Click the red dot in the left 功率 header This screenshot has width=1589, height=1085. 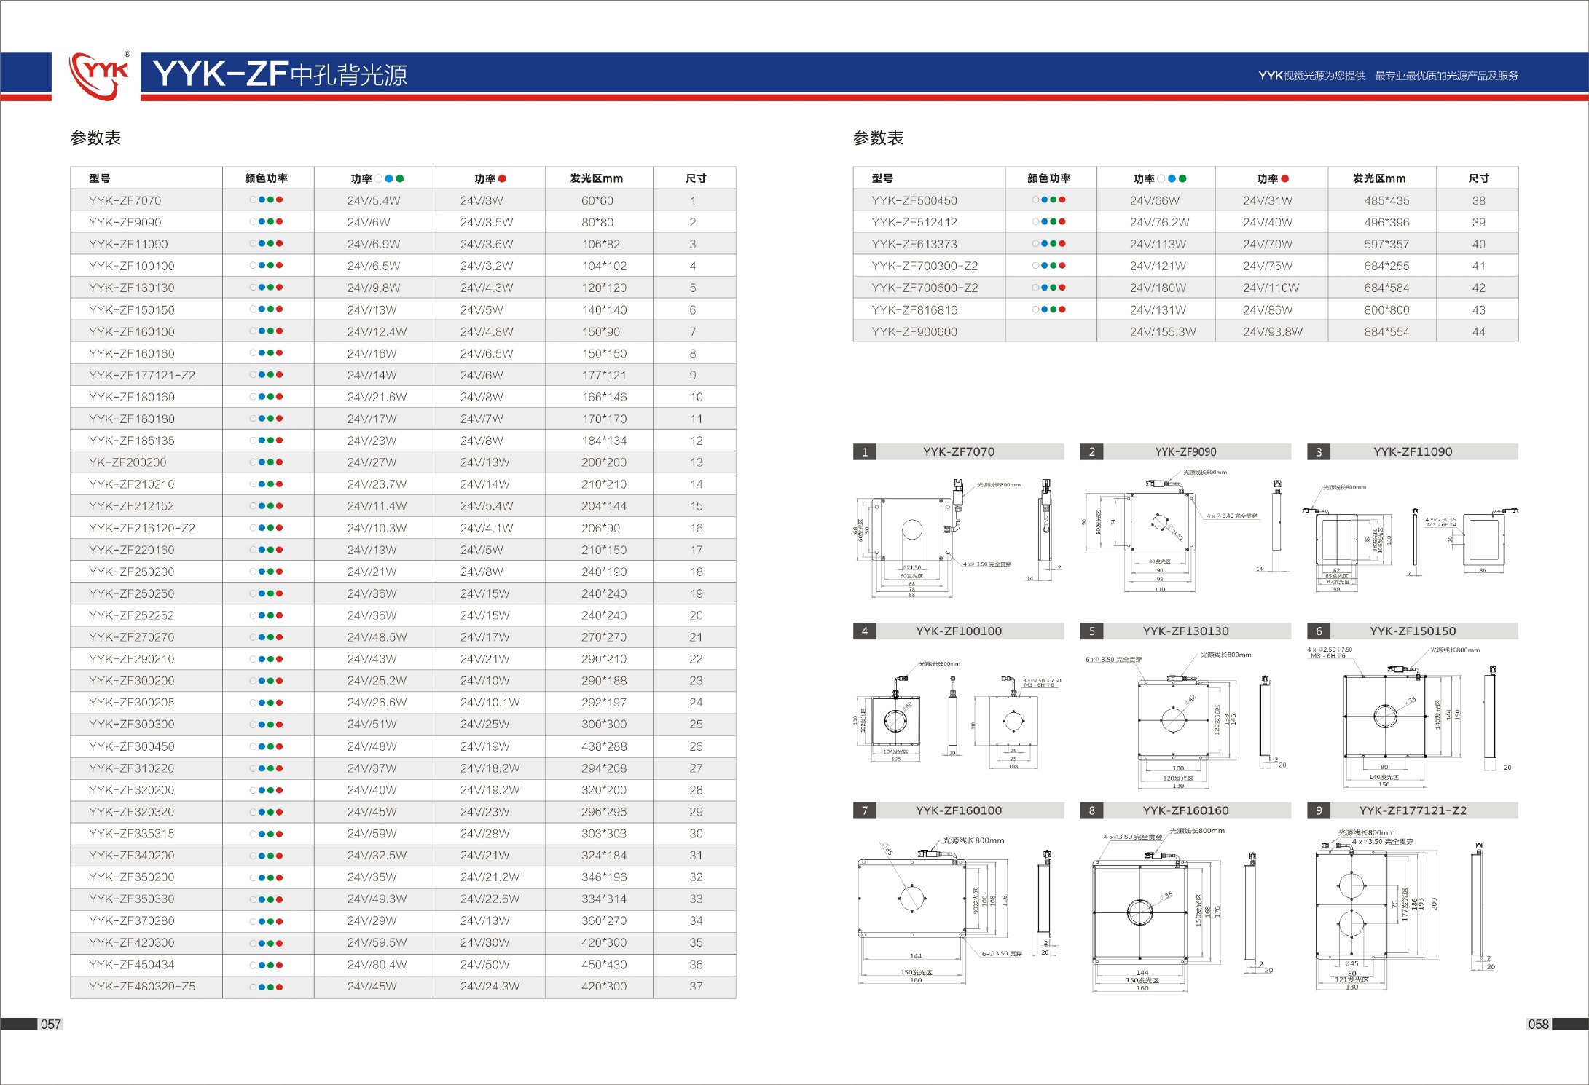502,178
